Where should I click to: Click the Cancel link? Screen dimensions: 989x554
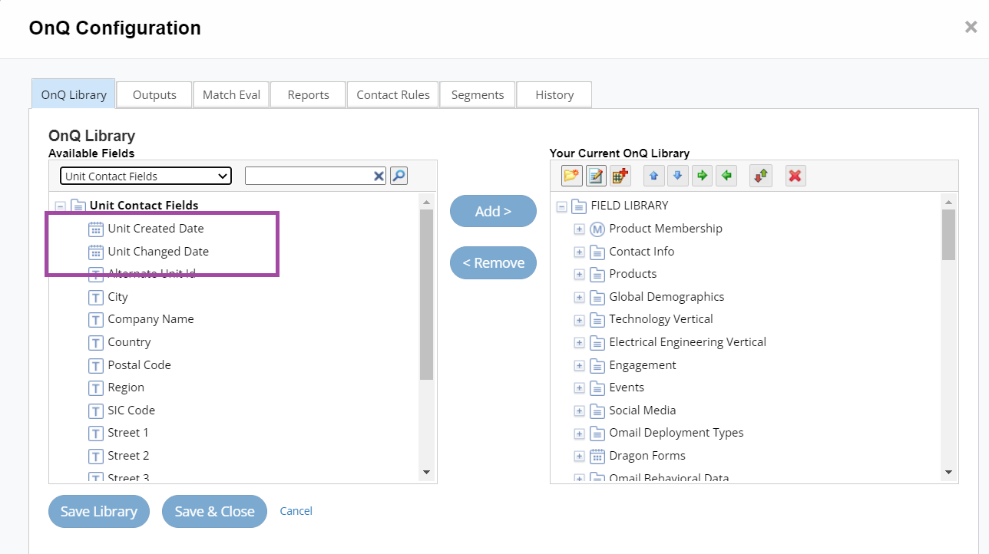pos(296,511)
